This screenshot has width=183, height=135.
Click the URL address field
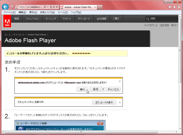[x=31, y=7]
